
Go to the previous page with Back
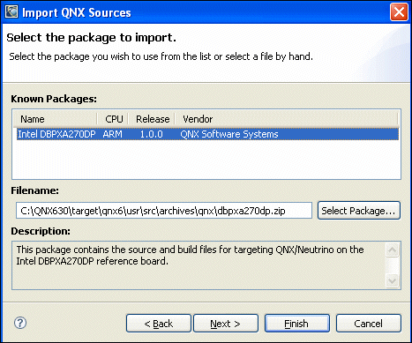159,324
